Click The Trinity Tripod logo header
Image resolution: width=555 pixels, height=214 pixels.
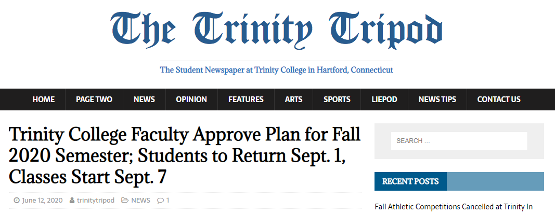(x=276, y=30)
